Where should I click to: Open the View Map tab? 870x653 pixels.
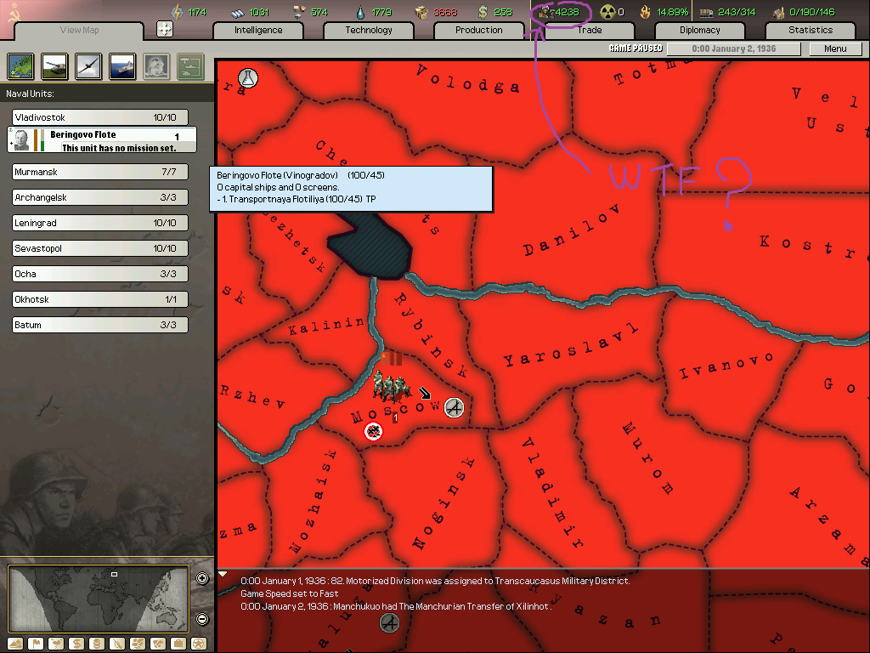pos(79,31)
